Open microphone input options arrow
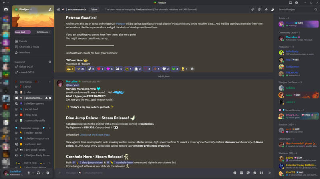Screen dimensions: 320x179 tap(33, 173)
